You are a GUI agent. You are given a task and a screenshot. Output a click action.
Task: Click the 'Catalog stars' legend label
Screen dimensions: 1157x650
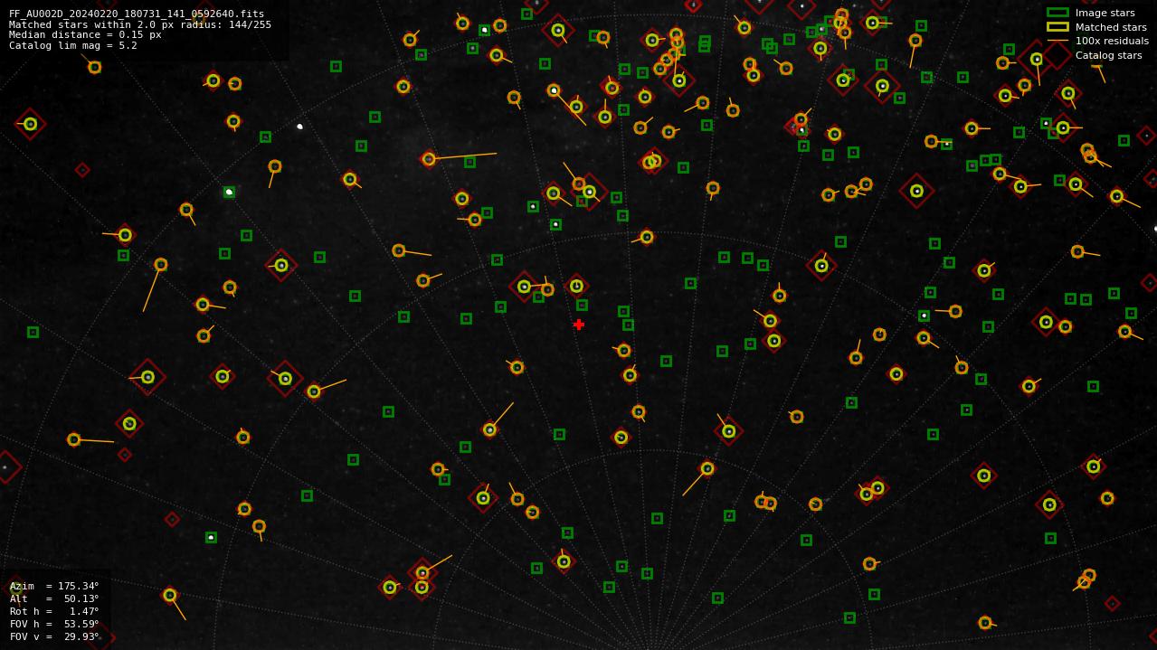coord(1109,55)
